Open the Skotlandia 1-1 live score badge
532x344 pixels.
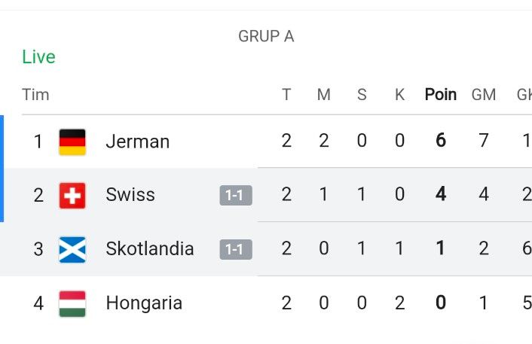pyautogui.click(x=236, y=249)
